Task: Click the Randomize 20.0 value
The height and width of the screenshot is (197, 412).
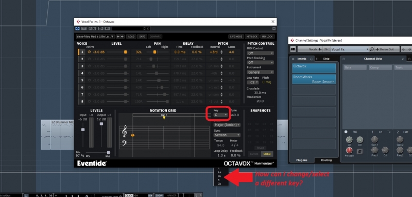Action: coord(260,101)
